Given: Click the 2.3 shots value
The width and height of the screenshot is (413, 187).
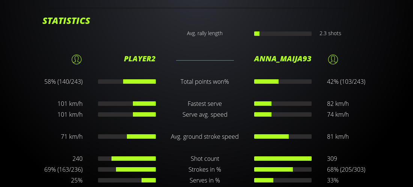Looking at the screenshot, I should (x=330, y=33).
